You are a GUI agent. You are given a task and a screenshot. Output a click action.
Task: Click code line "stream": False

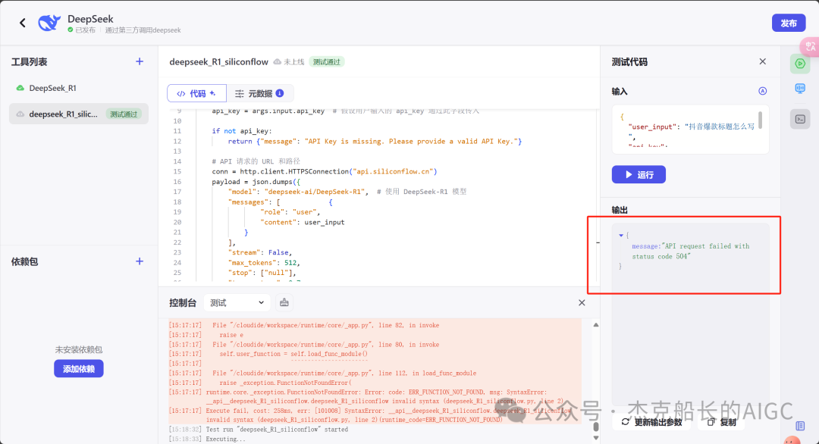(x=259, y=252)
